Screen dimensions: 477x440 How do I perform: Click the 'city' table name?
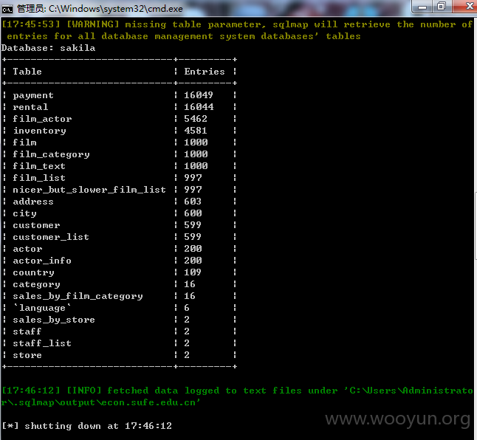pos(24,213)
